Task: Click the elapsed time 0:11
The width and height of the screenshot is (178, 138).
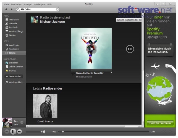Action: pyautogui.click(x=54, y=132)
